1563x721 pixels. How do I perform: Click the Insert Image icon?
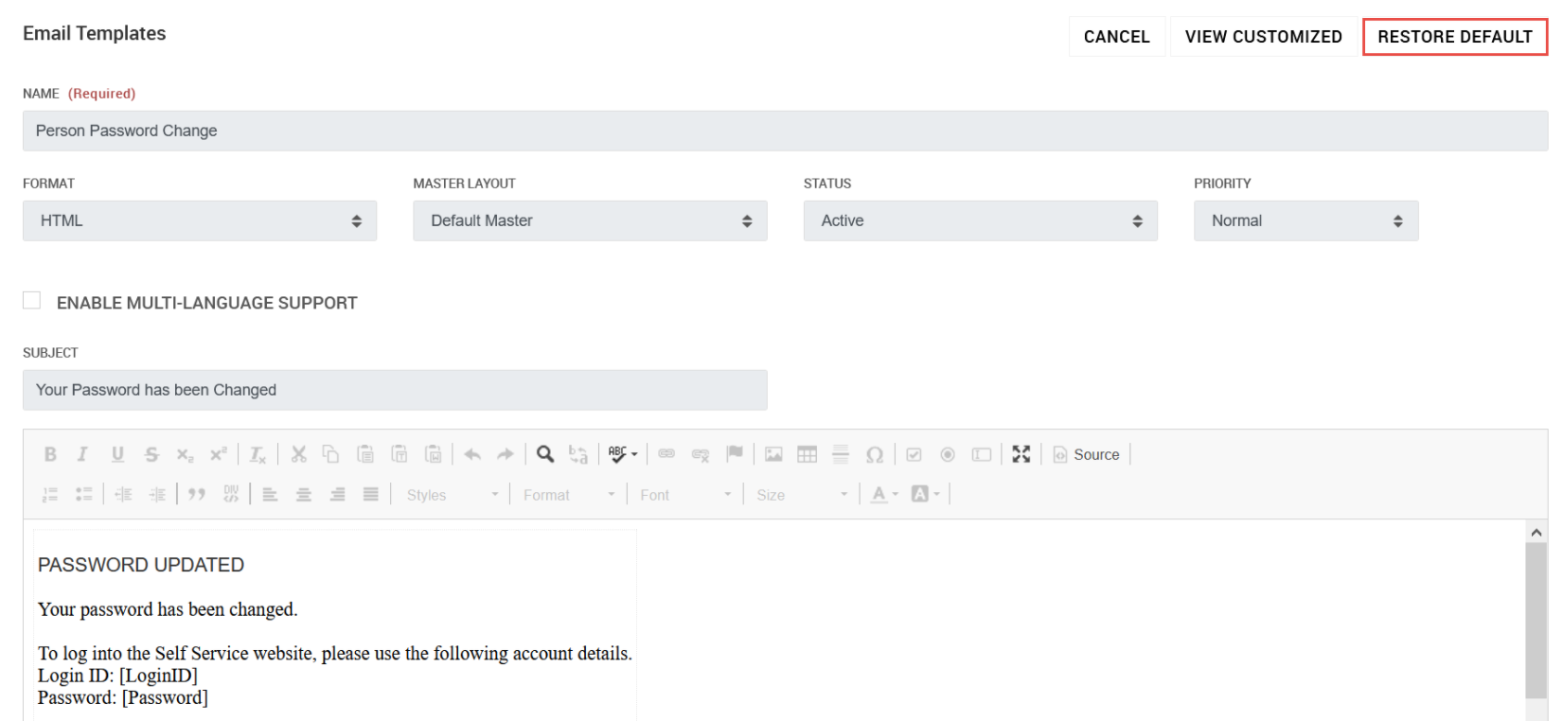(x=773, y=455)
